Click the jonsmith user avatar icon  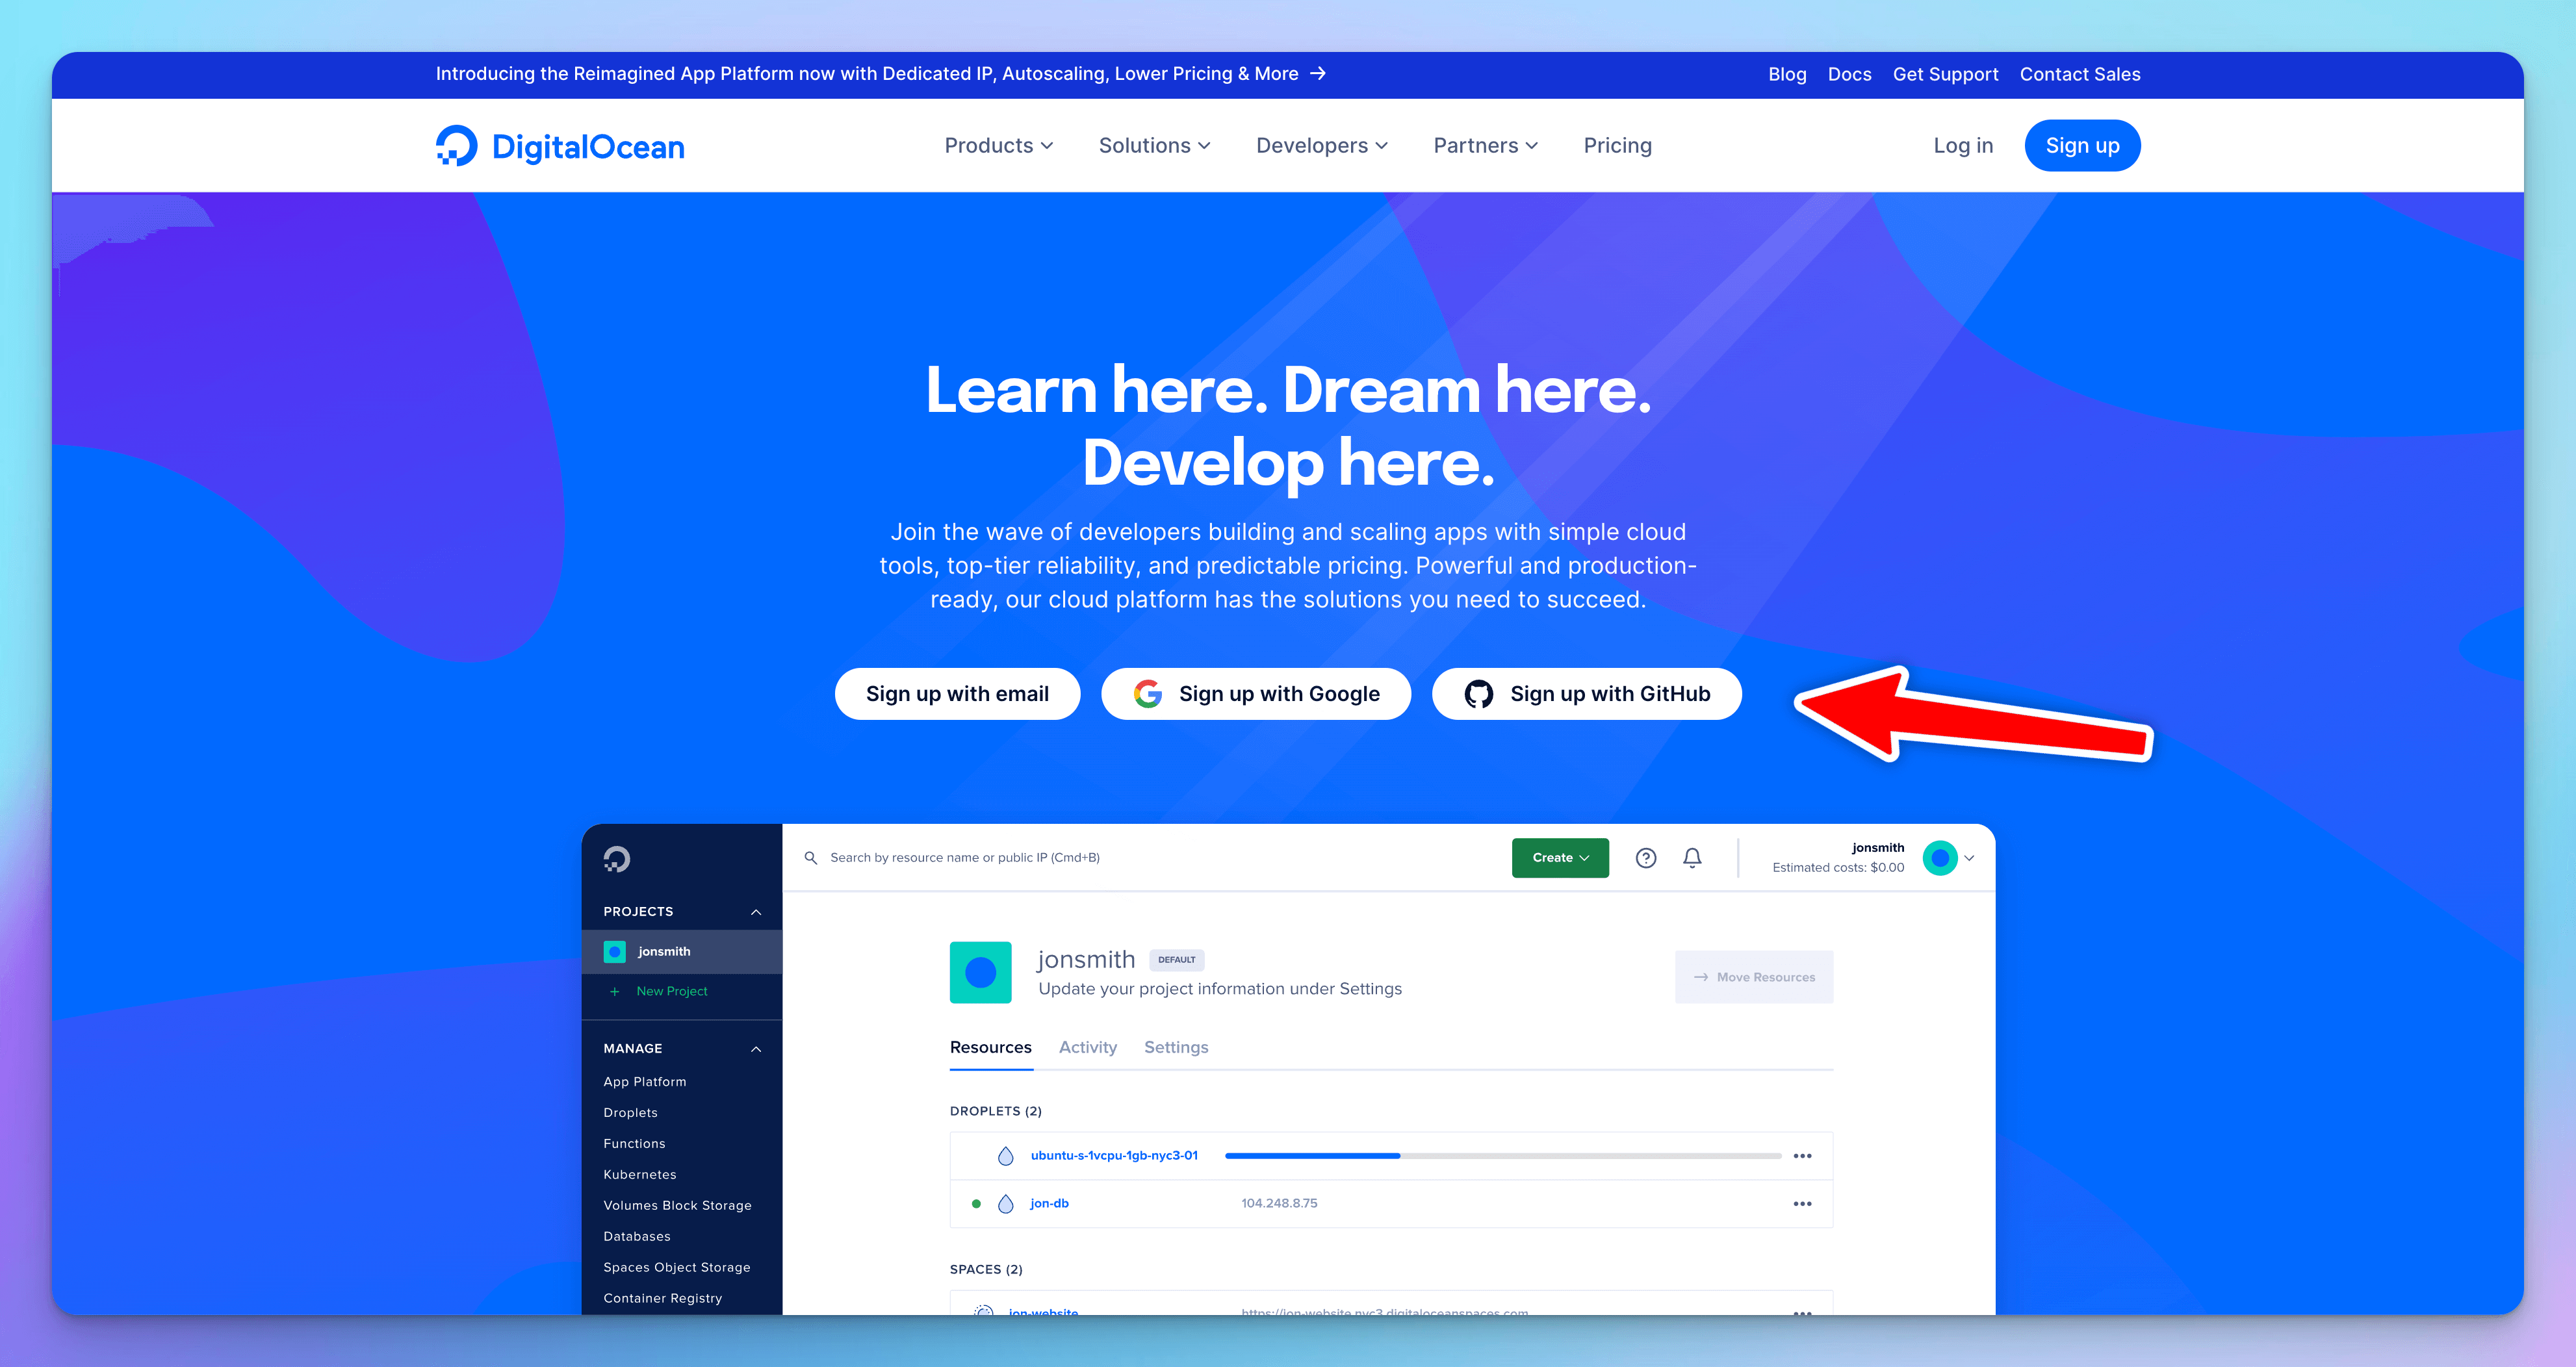point(1940,858)
